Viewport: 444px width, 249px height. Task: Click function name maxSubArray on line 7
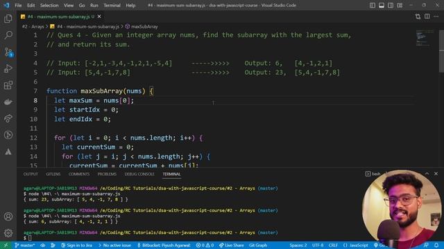click(x=101, y=91)
